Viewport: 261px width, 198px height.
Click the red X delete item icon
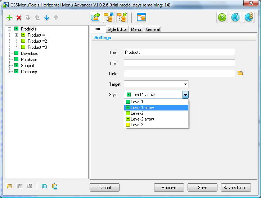(19, 18)
